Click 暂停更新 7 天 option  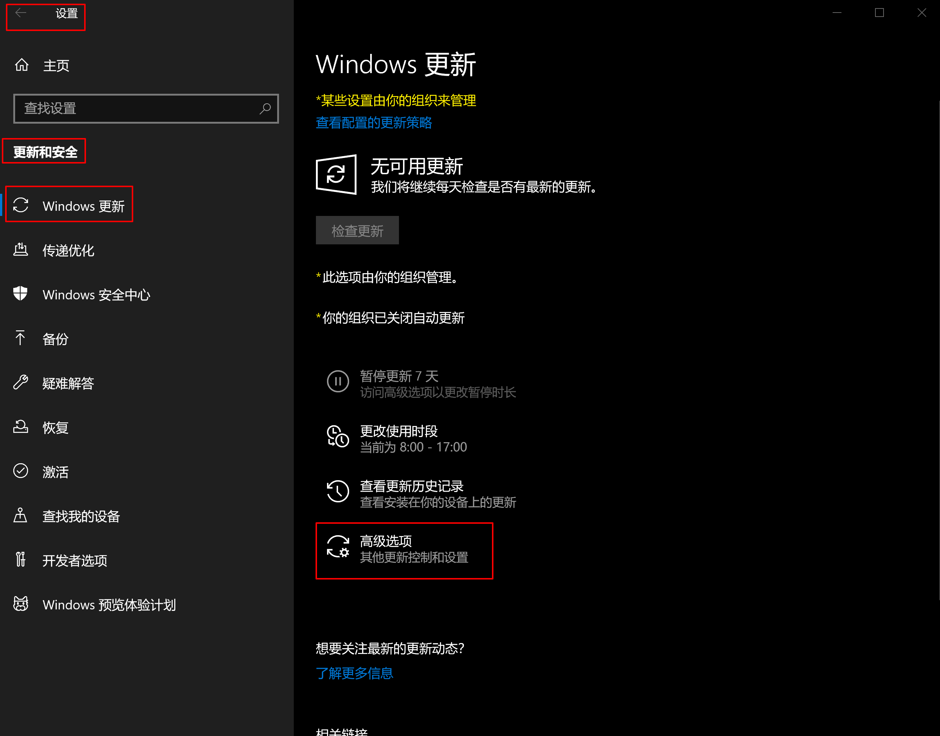pos(421,383)
